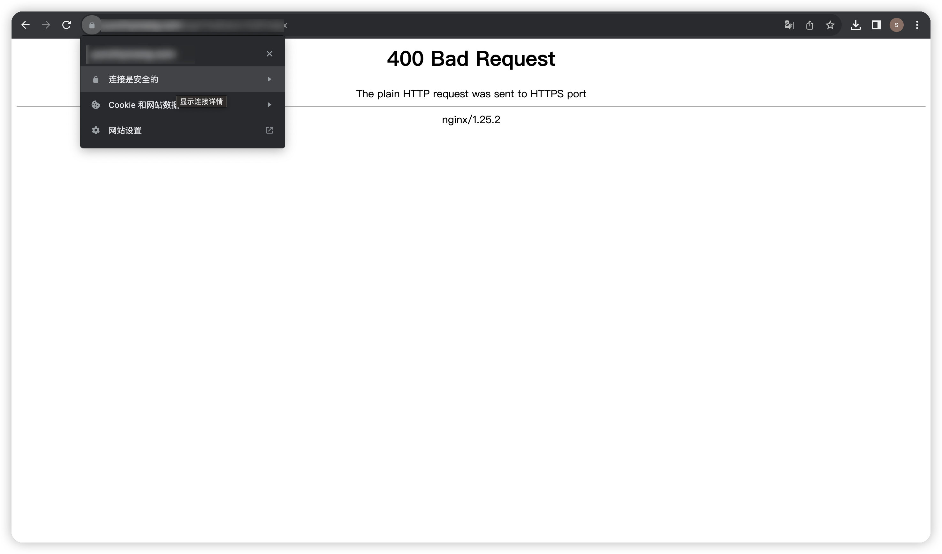Bookmark this page with the star
Screen dimensions: 942x554
click(830, 25)
